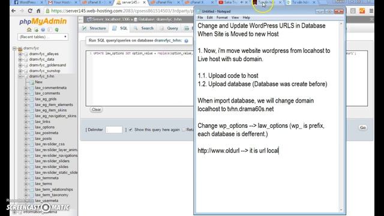Click the green reload navigation icon

pyautogui.click(x=57, y=29)
